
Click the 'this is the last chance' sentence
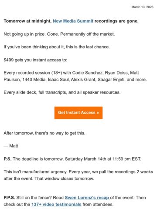[x=57, y=47]
